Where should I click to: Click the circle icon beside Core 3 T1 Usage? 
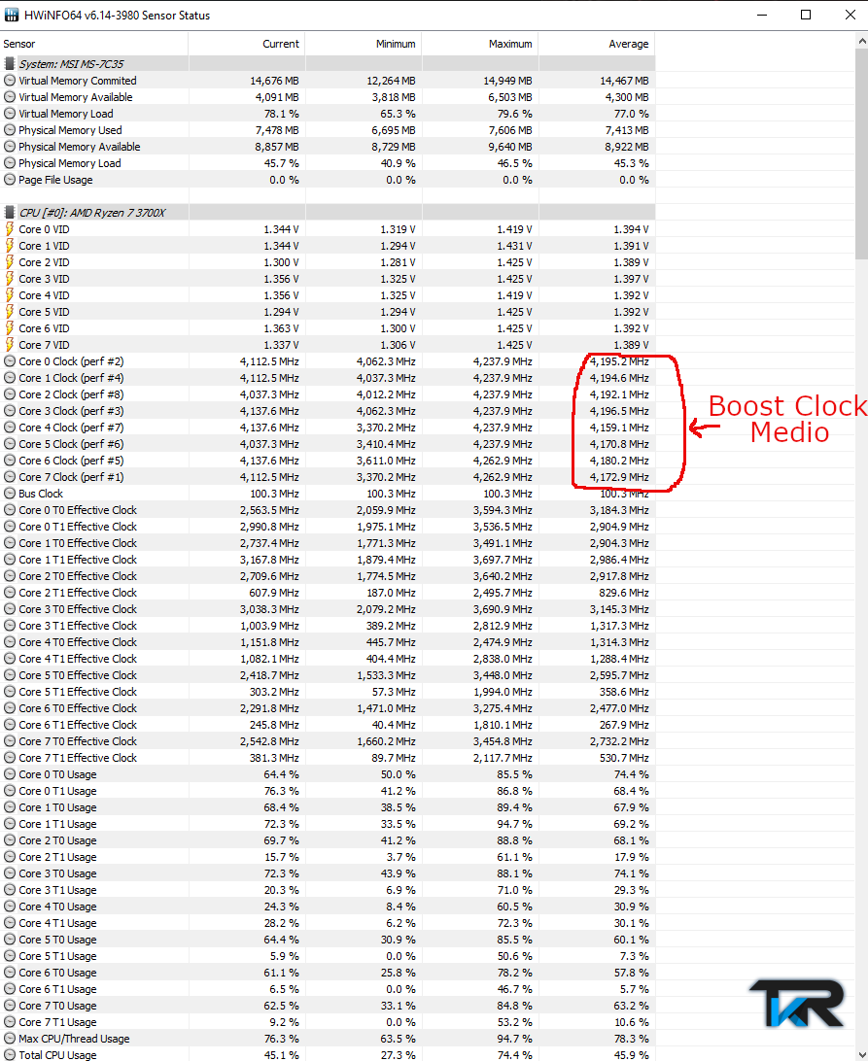coord(10,890)
